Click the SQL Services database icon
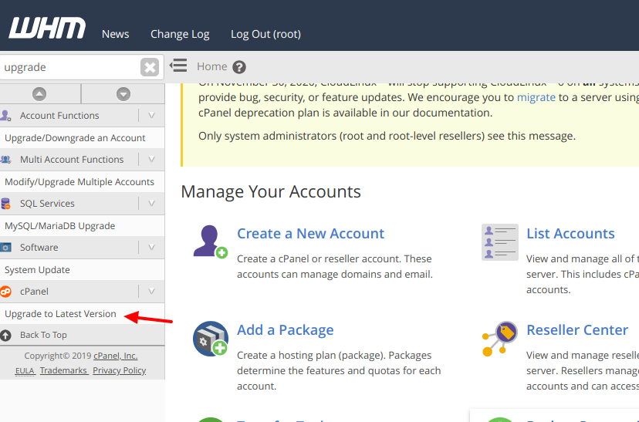Image resolution: width=639 pixels, height=422 pixels. (x=5, y=203)
